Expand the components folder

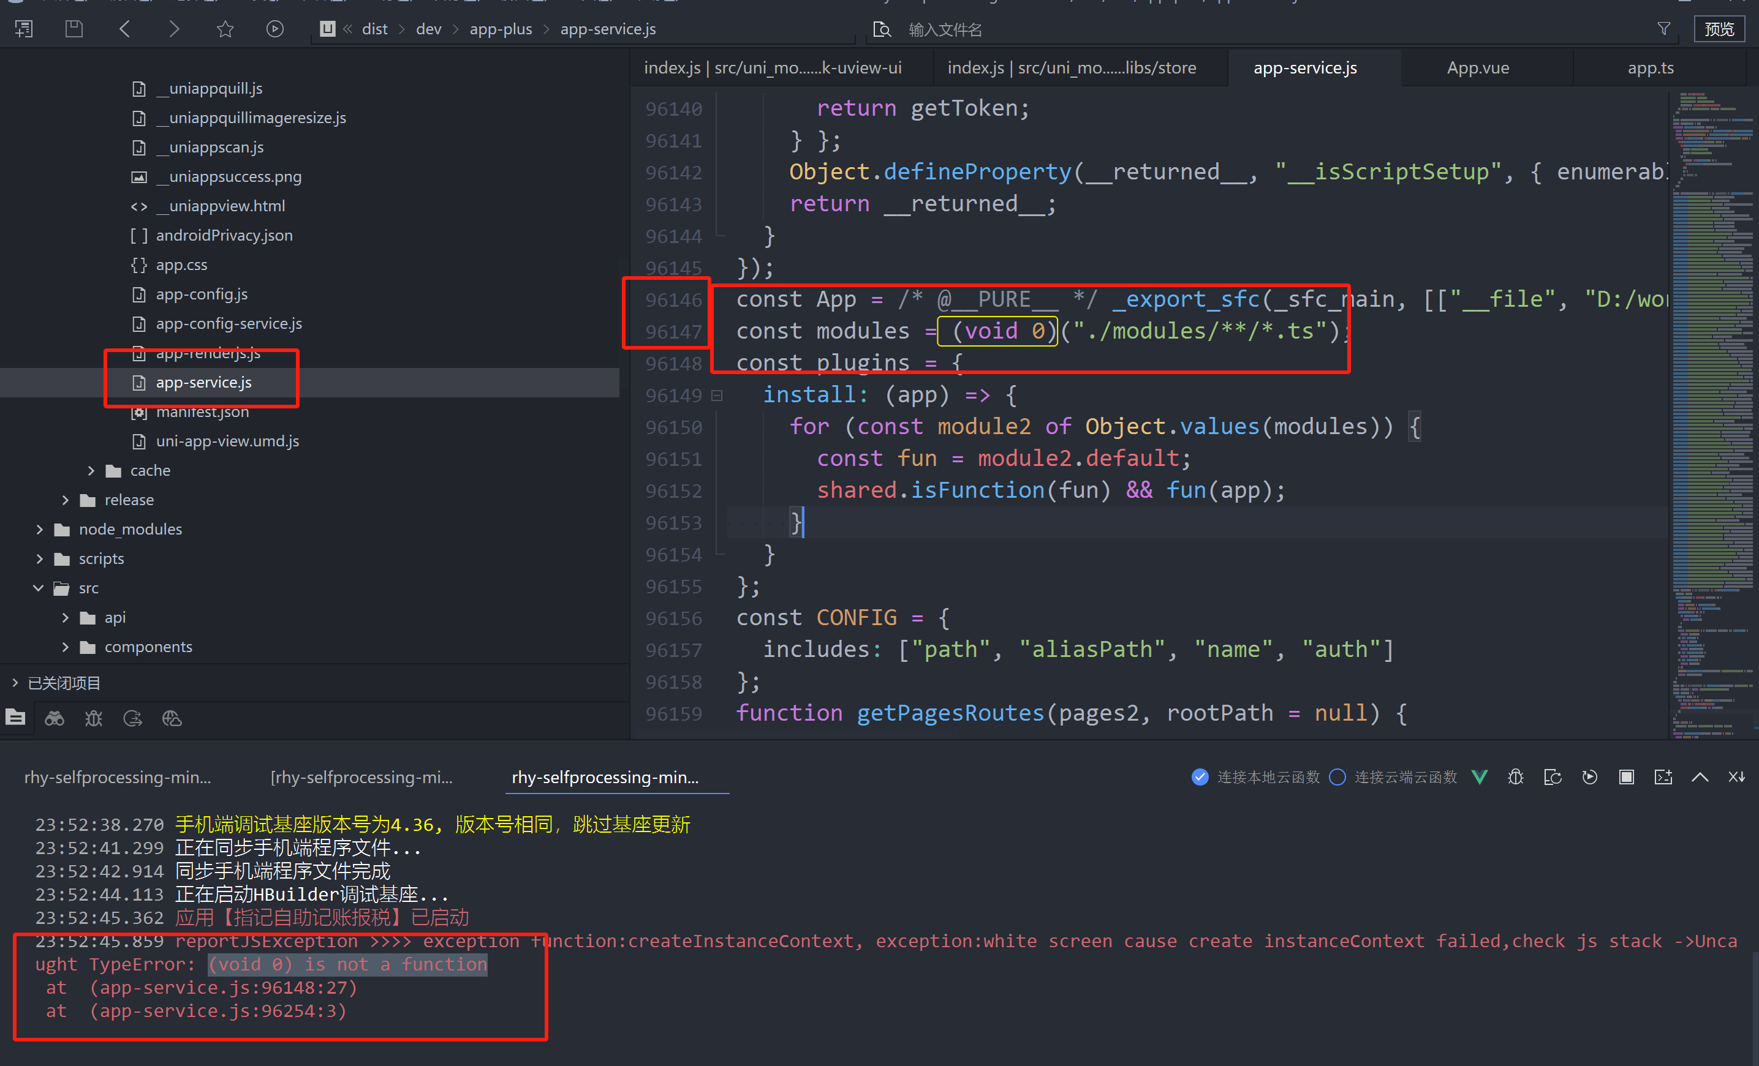[66, 647]
